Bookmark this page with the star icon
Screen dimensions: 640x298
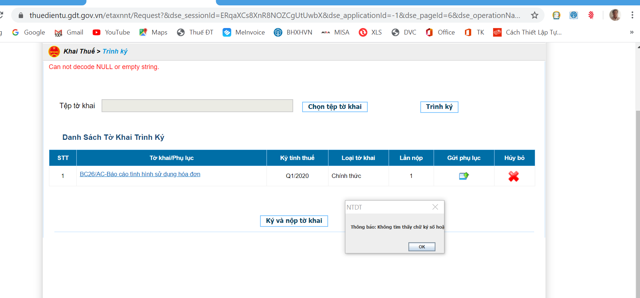pos(534,15)
